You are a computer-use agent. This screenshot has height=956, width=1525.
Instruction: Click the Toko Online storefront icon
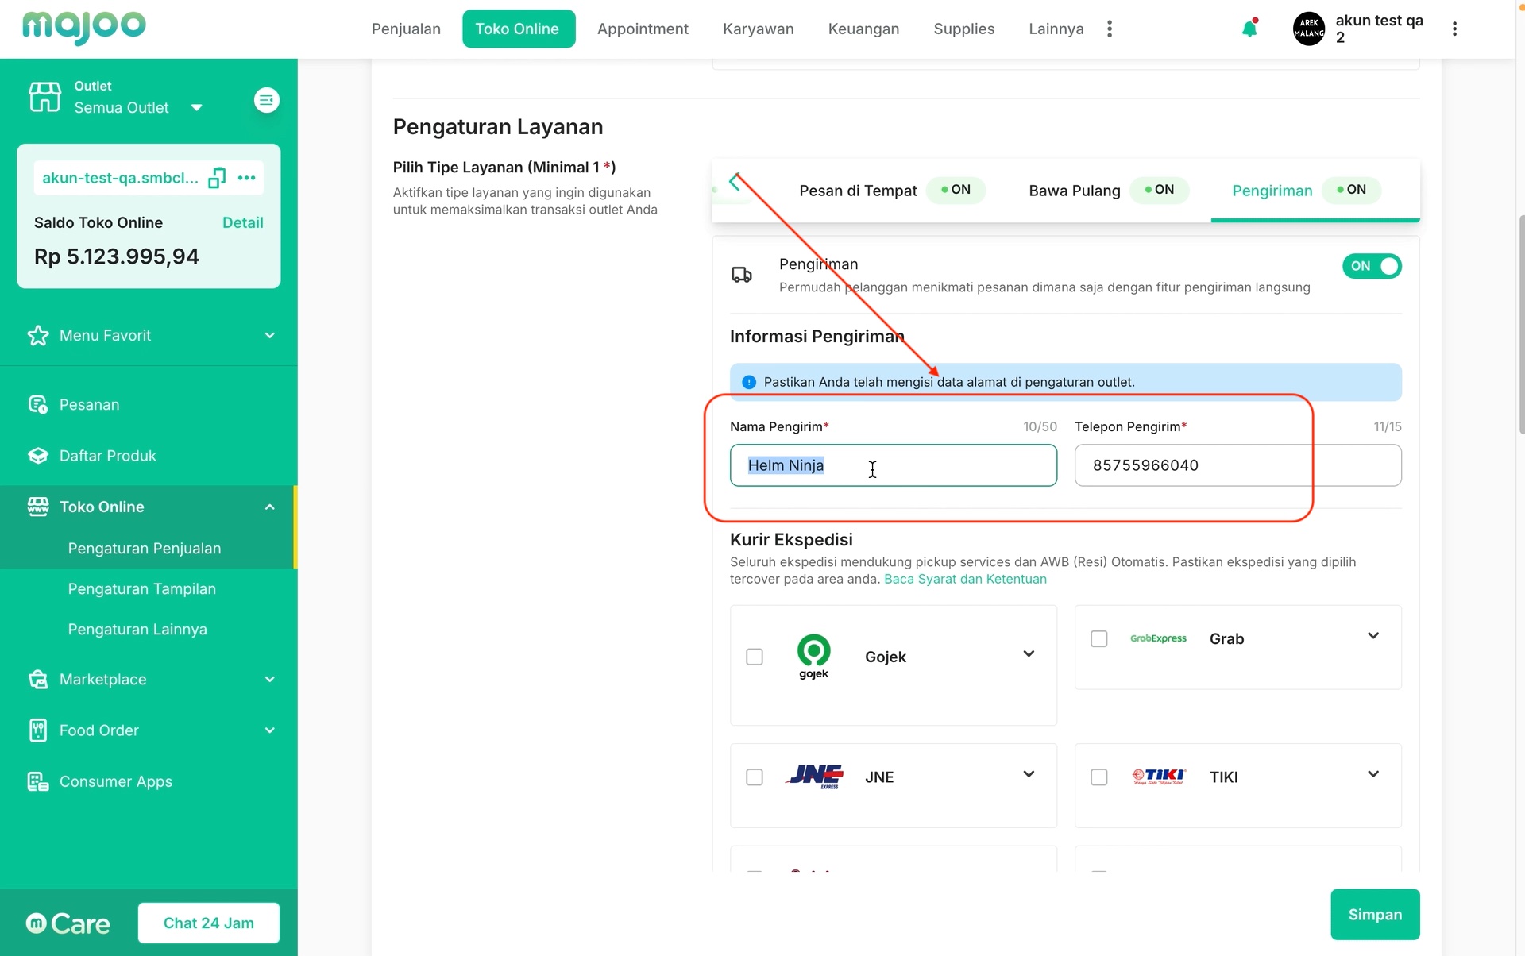(37, 507)
